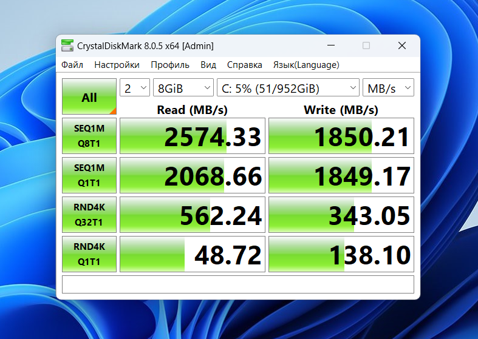
Task: Start the RND4K Q1T1 test
Action: [x=89, y=253]
